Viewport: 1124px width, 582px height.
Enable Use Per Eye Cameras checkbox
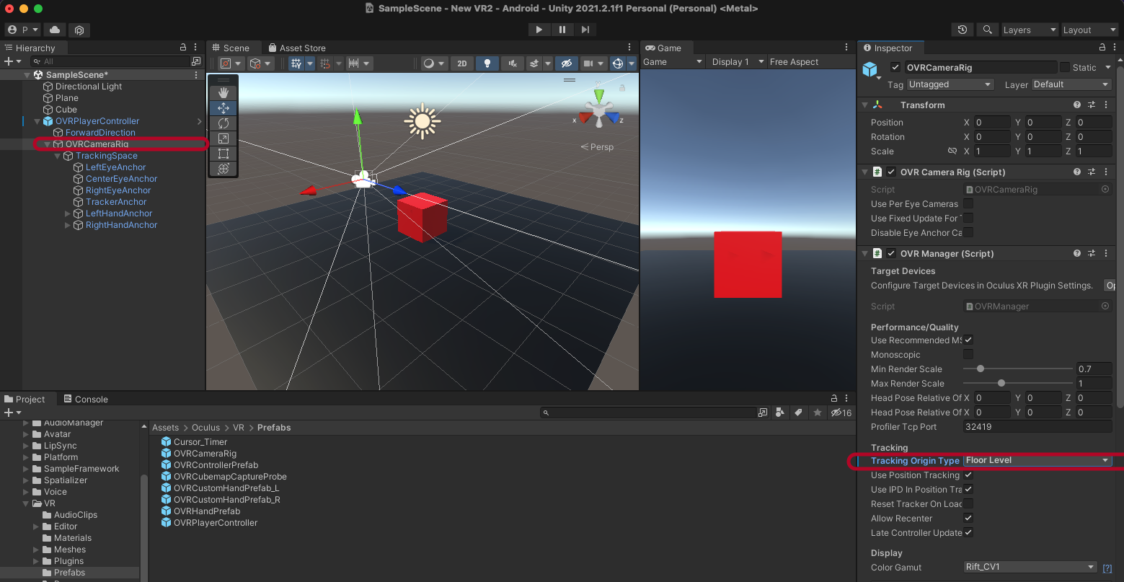[x=968, y=204]
